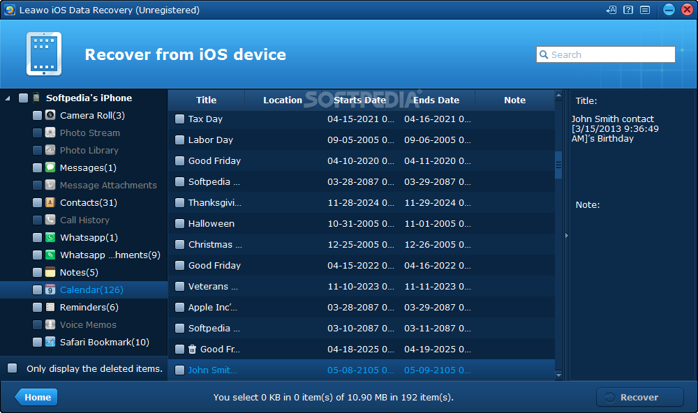Open the register key icon in title bar
Image resolution: width=698 pixels, height=413 pixels.
[611, 10]
